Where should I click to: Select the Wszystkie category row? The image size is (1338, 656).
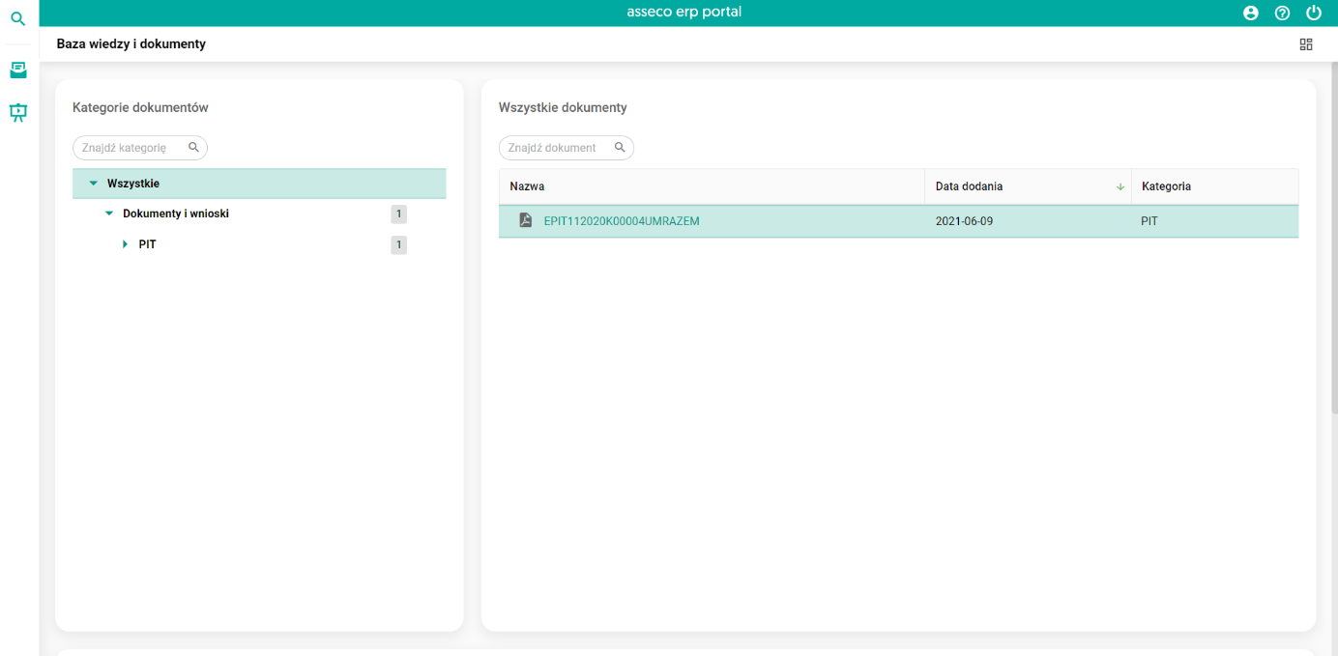[x=259, y=184]
